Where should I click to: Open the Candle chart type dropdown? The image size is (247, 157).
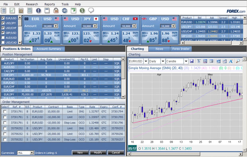186,61
